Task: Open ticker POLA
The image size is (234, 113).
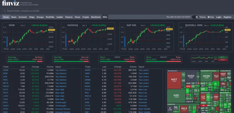Action: point(88,90)
